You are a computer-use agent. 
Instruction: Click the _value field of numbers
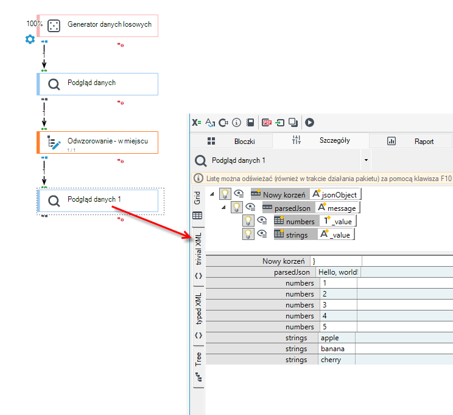(338, 221)
